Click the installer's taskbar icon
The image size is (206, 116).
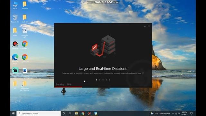point(96,113)
